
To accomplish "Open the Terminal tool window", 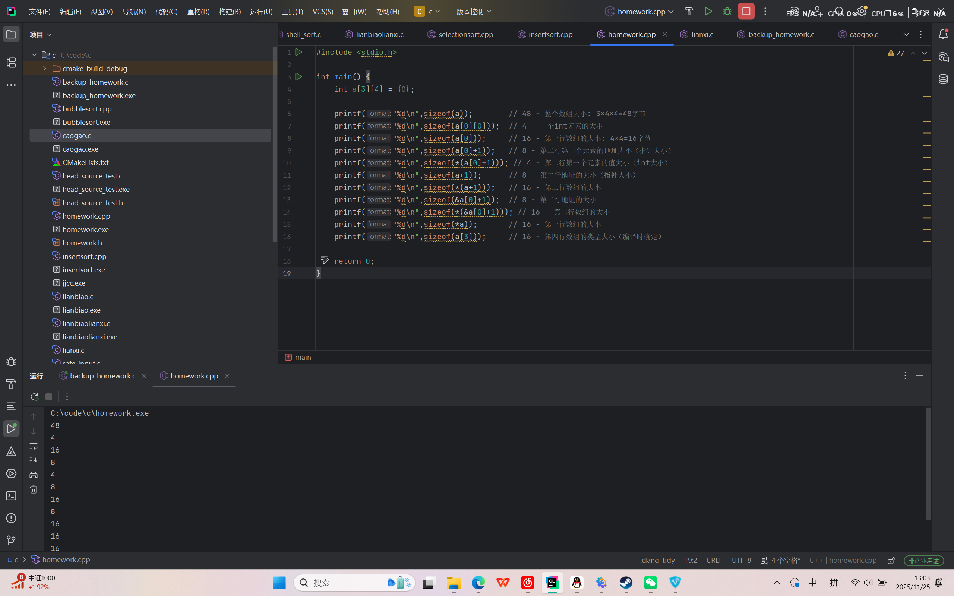I will [11, 495].
